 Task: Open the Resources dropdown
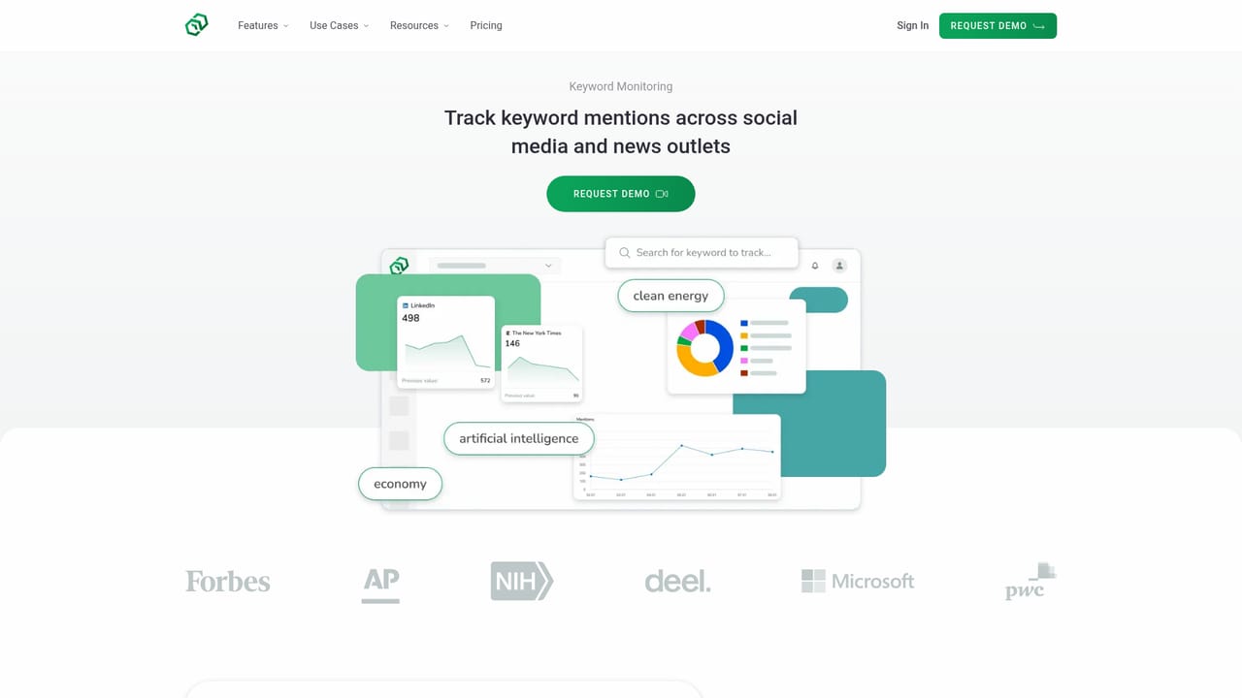[x=419, y=25]
